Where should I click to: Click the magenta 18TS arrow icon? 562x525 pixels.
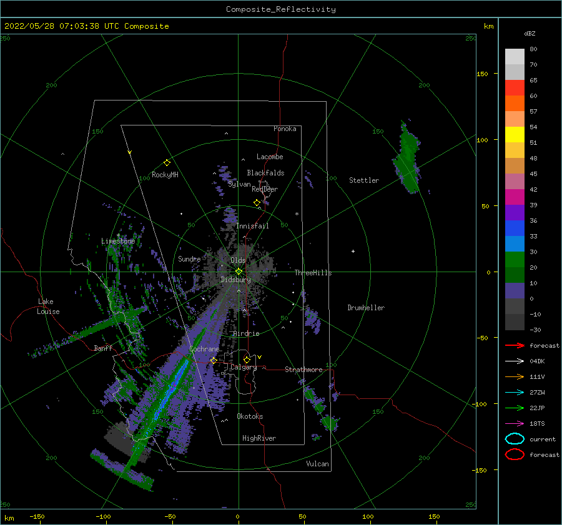point(515,424)
